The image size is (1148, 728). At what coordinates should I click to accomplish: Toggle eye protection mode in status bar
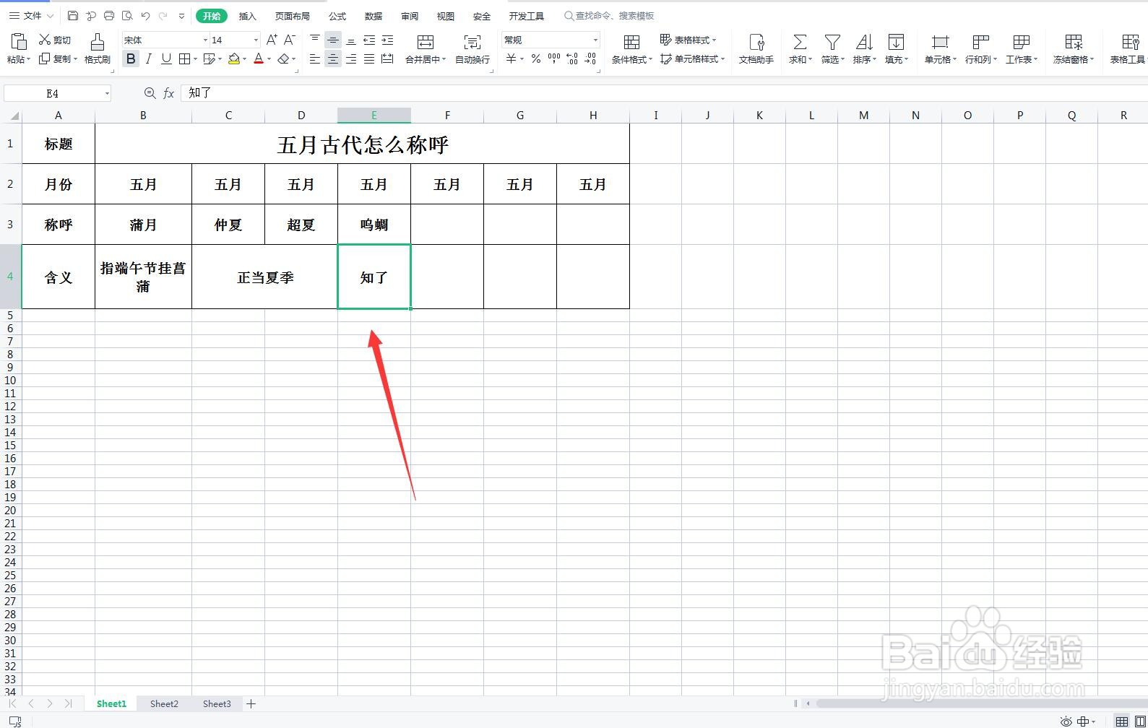[1066, 721]
